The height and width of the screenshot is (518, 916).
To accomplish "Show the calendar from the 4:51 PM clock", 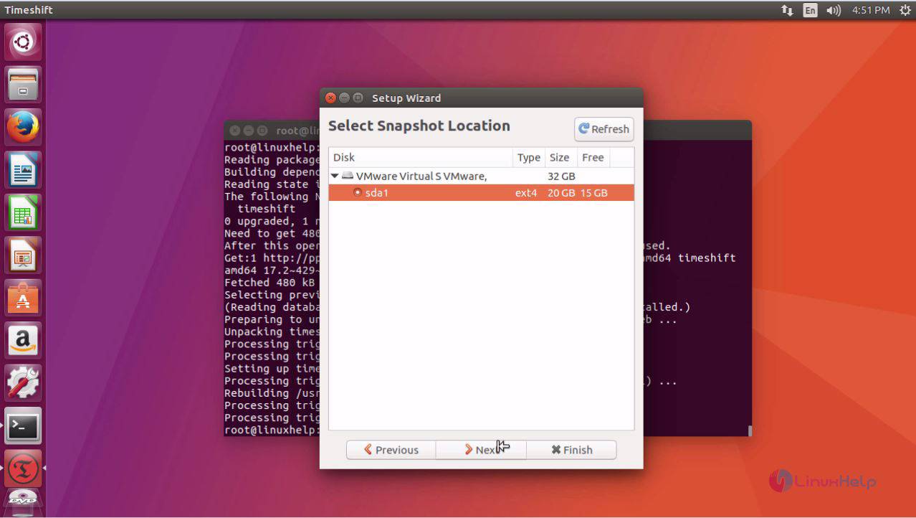I will tap(871, 10).
